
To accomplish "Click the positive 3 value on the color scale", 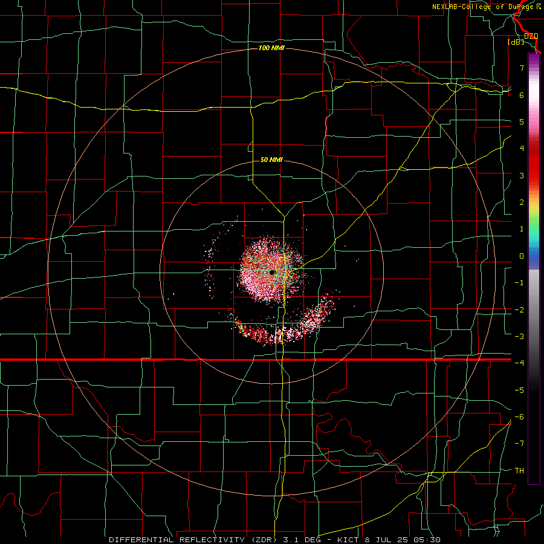I will [522, 175].
